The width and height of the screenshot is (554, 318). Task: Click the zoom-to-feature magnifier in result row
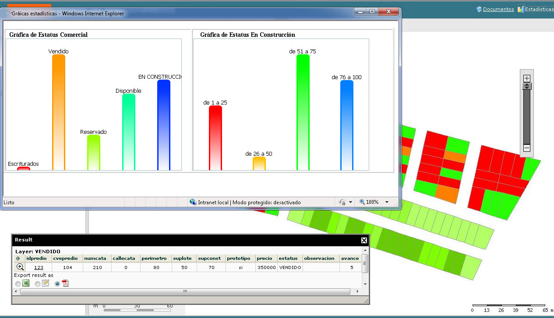pyautogui.click(x=20, y=267)
